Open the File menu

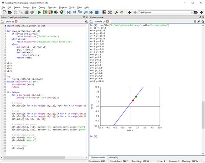click(3, 7)
